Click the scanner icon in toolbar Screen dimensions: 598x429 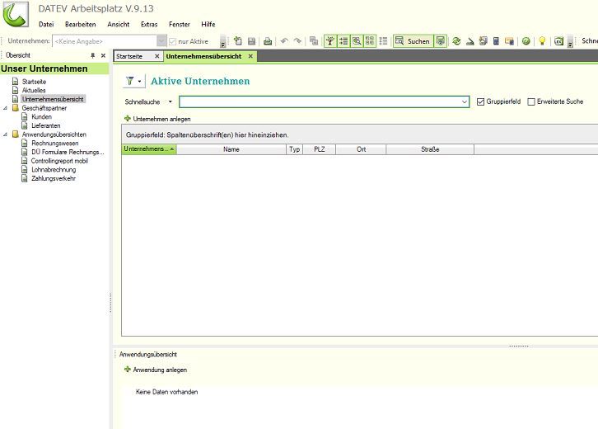(470, 41)
